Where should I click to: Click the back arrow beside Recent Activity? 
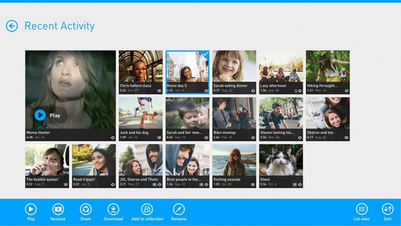[12, 26]
